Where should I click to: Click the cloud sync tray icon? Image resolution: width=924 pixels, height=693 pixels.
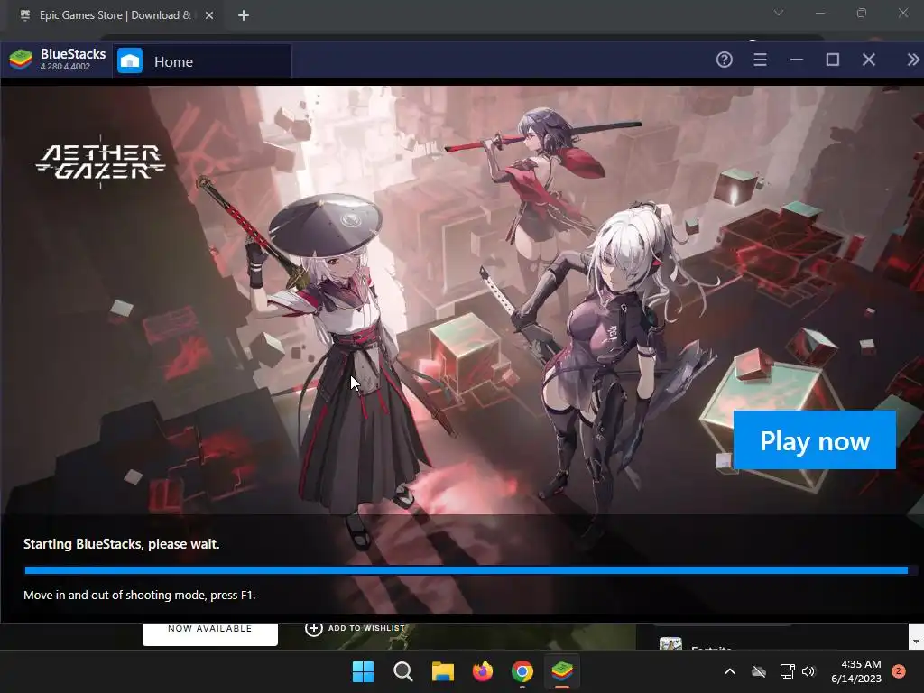click(x=759, y=671)
